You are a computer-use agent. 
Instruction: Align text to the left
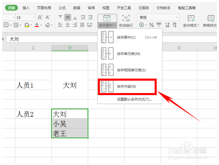click(x=60, y=25)
